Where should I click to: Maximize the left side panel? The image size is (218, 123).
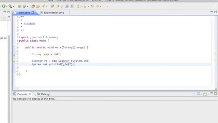[x=9, y=12]
